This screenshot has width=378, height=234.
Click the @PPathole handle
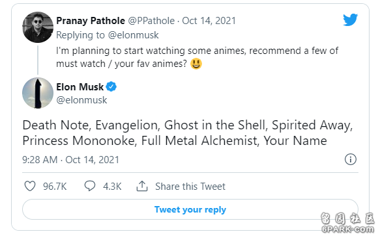[151, 21]
